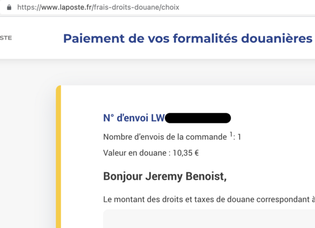Viewport: 315px width, 228px height.
Task: Click the yellow left border of the card
Action: tap(58, 156)
